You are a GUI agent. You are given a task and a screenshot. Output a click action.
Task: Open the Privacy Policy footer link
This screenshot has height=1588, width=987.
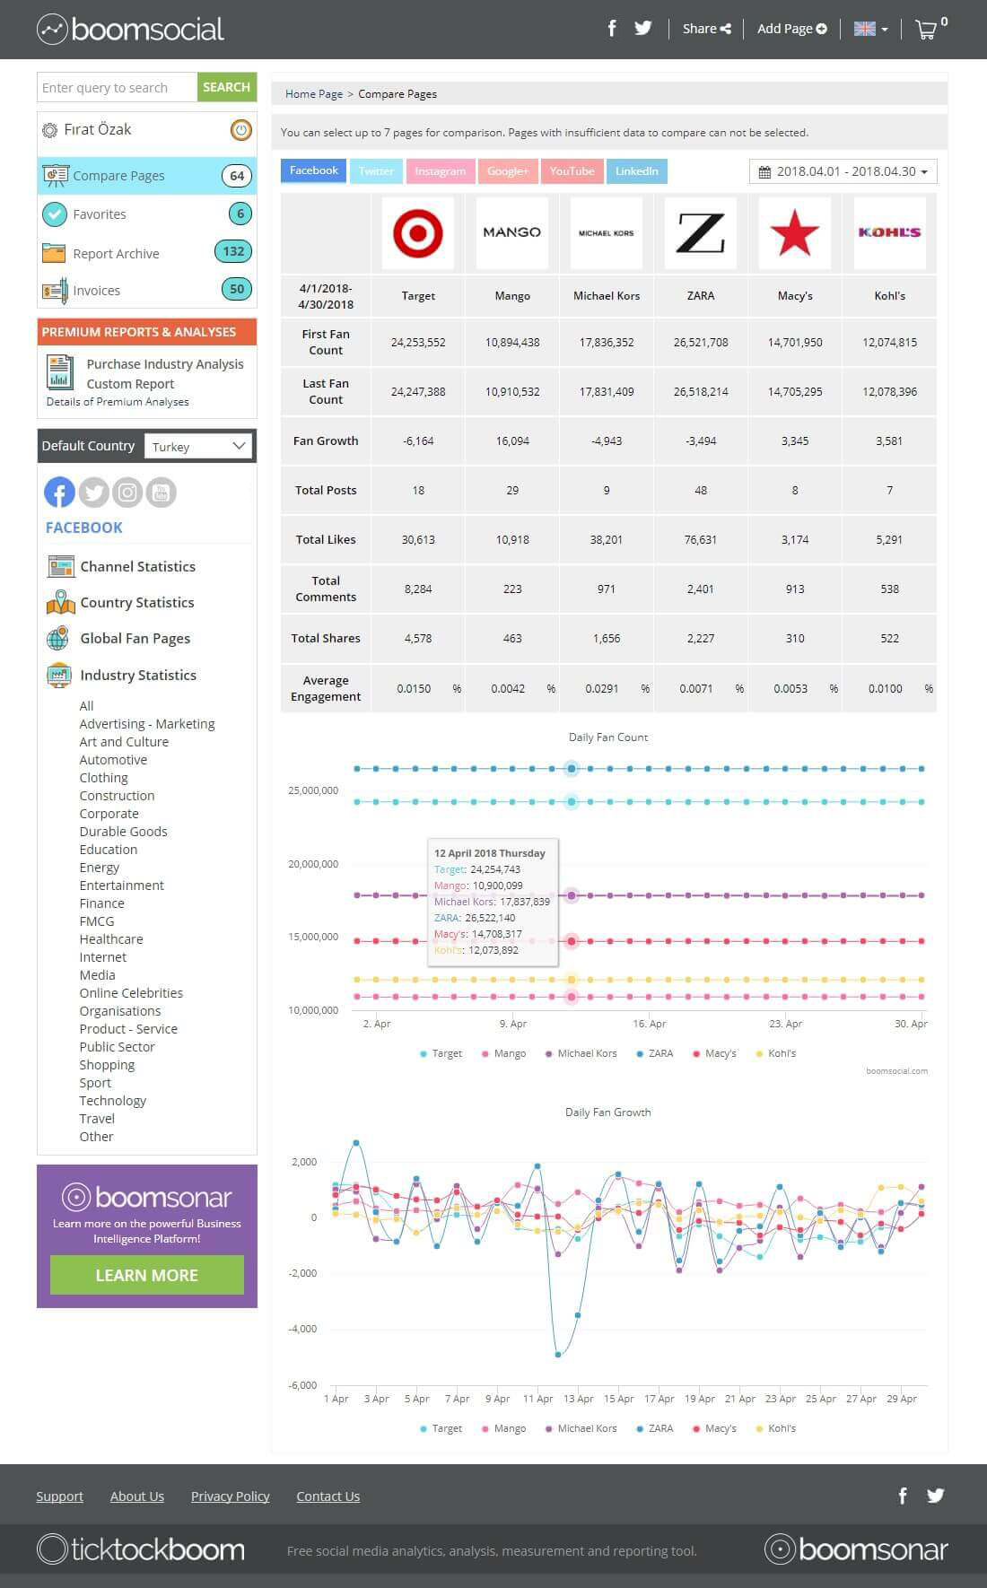tap(230, 1496)
